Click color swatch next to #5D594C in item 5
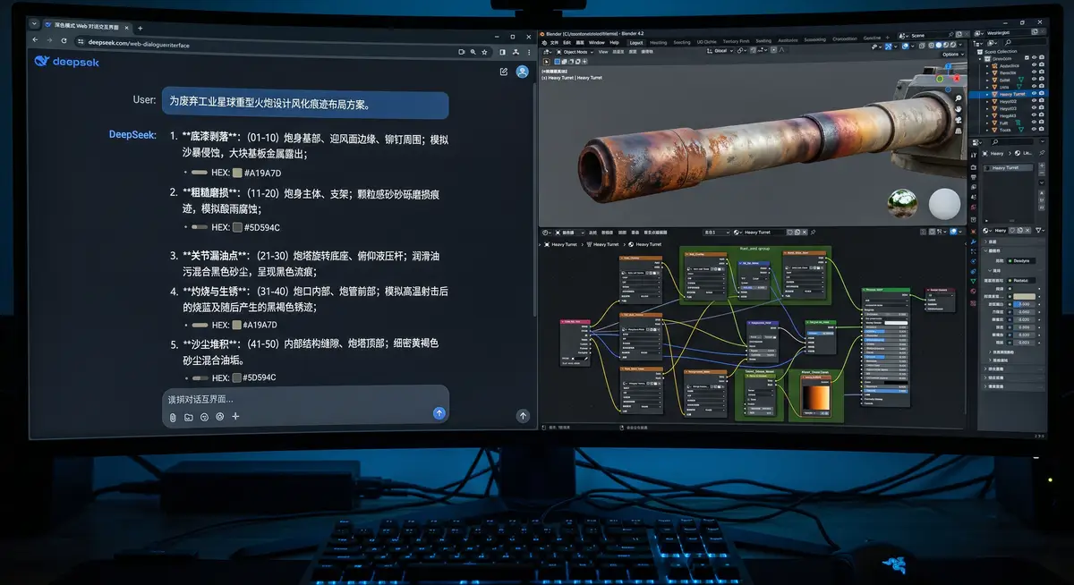1074x585 pixels. (237, 377)
